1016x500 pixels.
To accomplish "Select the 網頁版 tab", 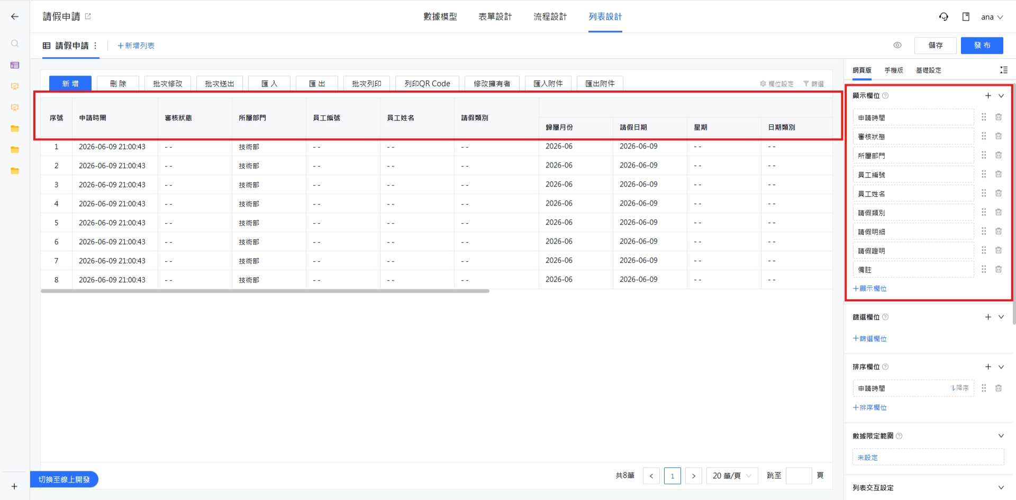I will 862,70.
